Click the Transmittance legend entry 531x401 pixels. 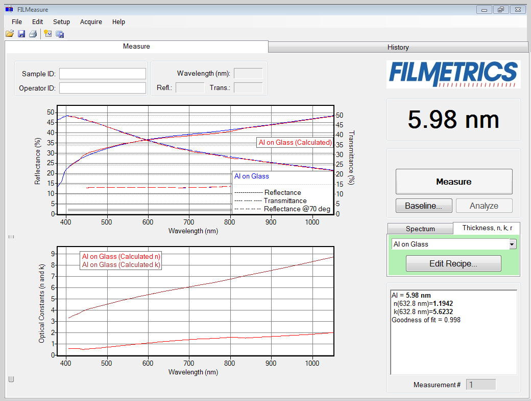270,201
